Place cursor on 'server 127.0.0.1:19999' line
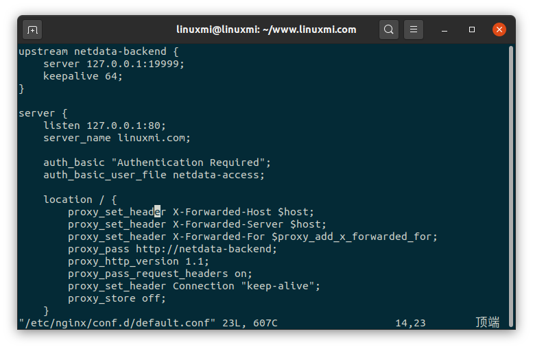The width and height of the screenshot is (533, 349). pyautogui.click(x=114, y=64)
